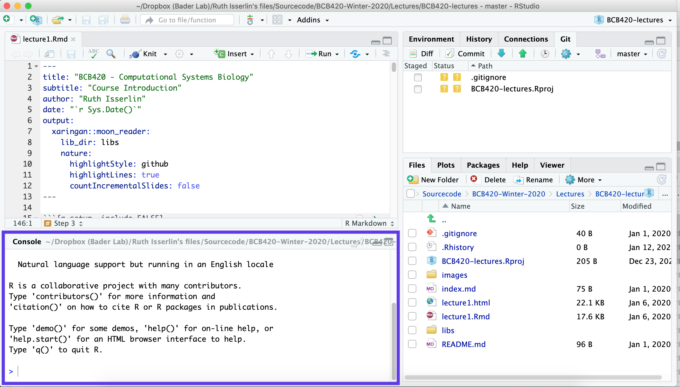Click the Delete button in Files

[x=488, y=180]
